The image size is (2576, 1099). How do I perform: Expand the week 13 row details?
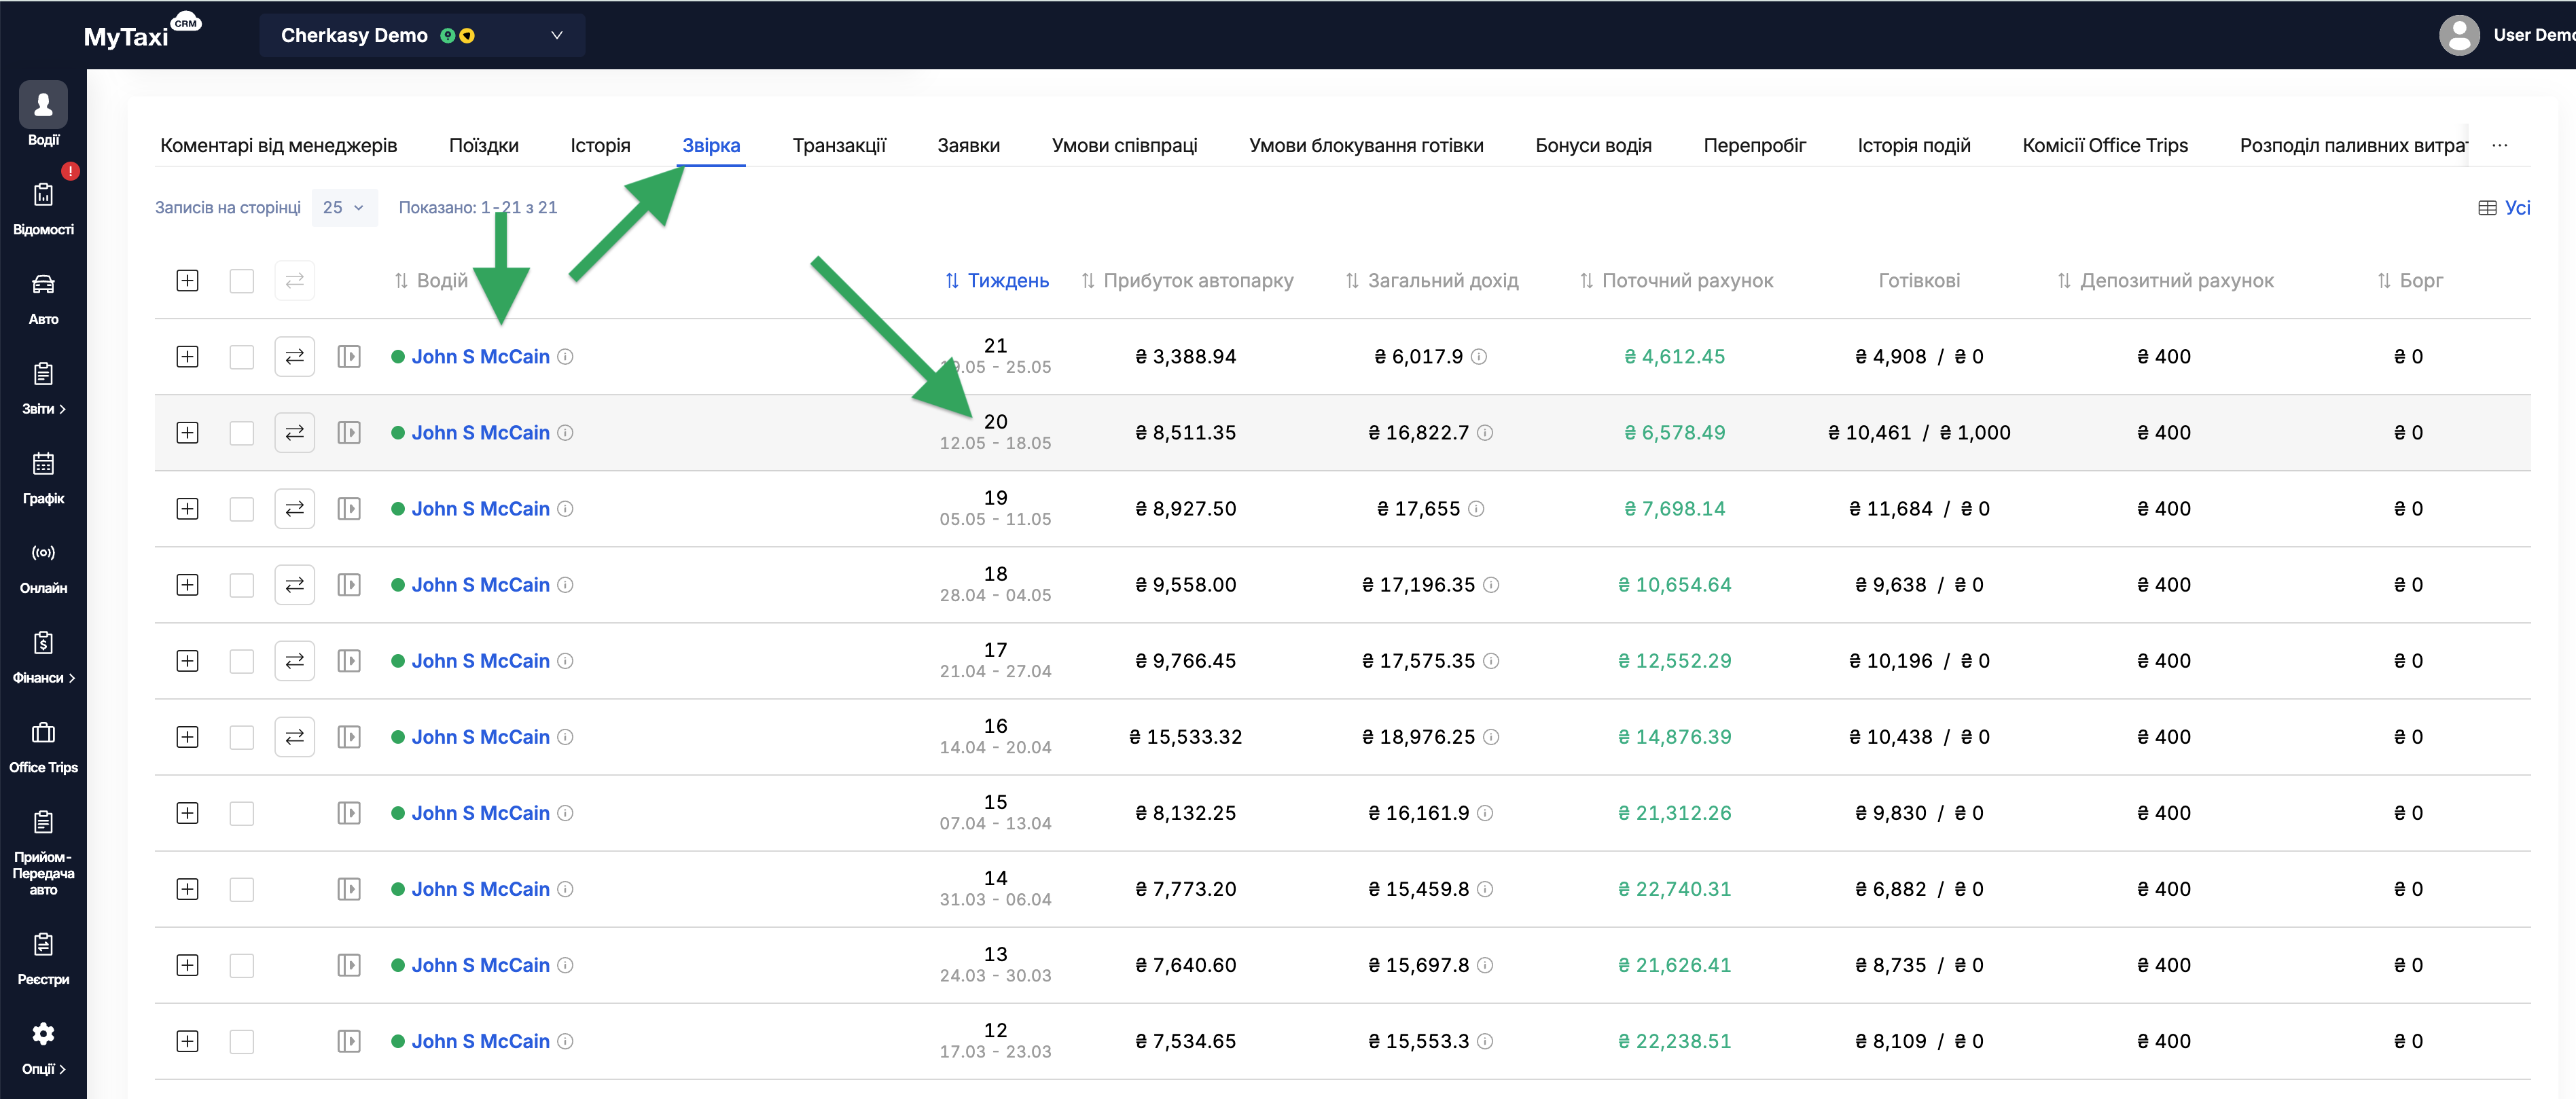coord(187,965)
